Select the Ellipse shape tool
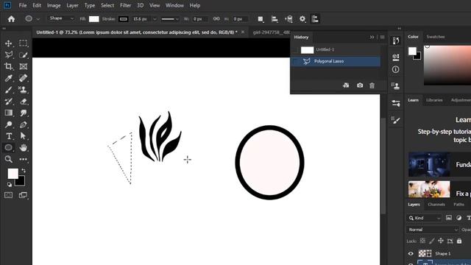The image size is (471, 265). (x=8, y=147)
